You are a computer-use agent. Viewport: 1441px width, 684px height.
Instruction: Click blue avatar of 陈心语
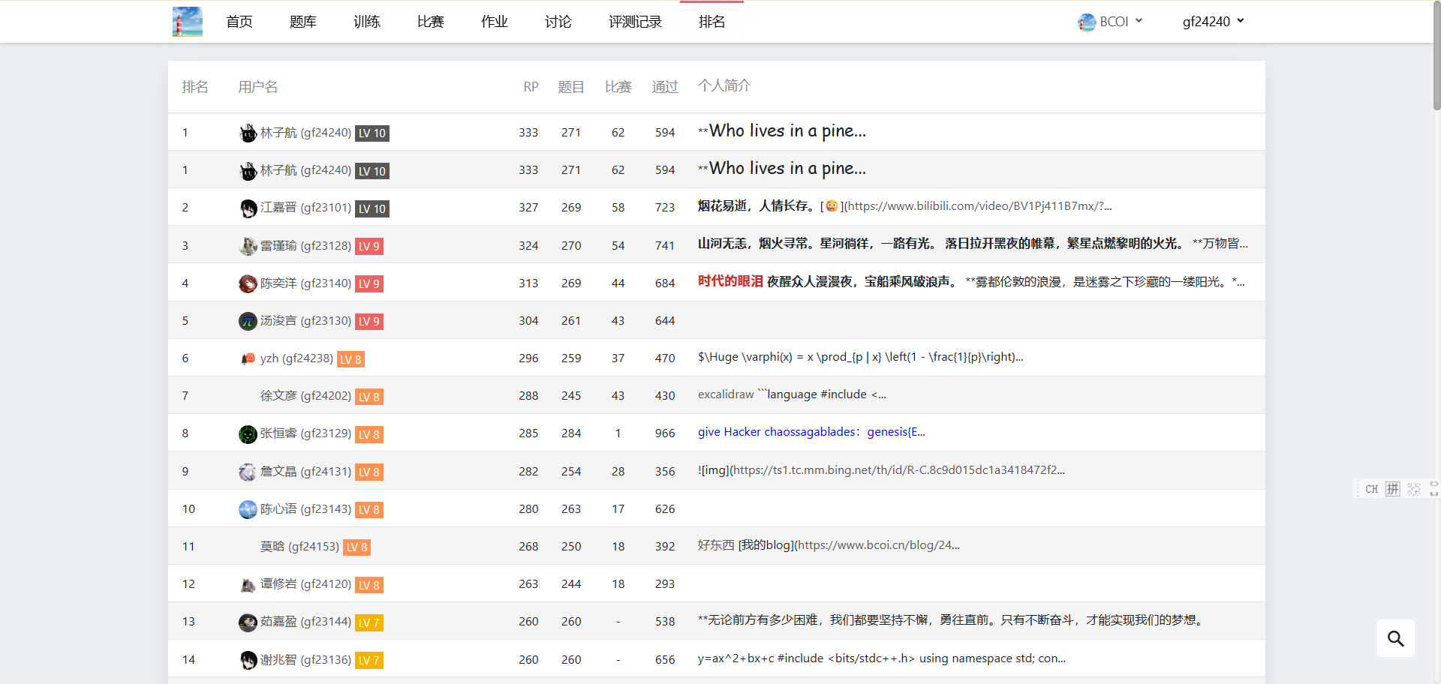click(x=248, y=509)
